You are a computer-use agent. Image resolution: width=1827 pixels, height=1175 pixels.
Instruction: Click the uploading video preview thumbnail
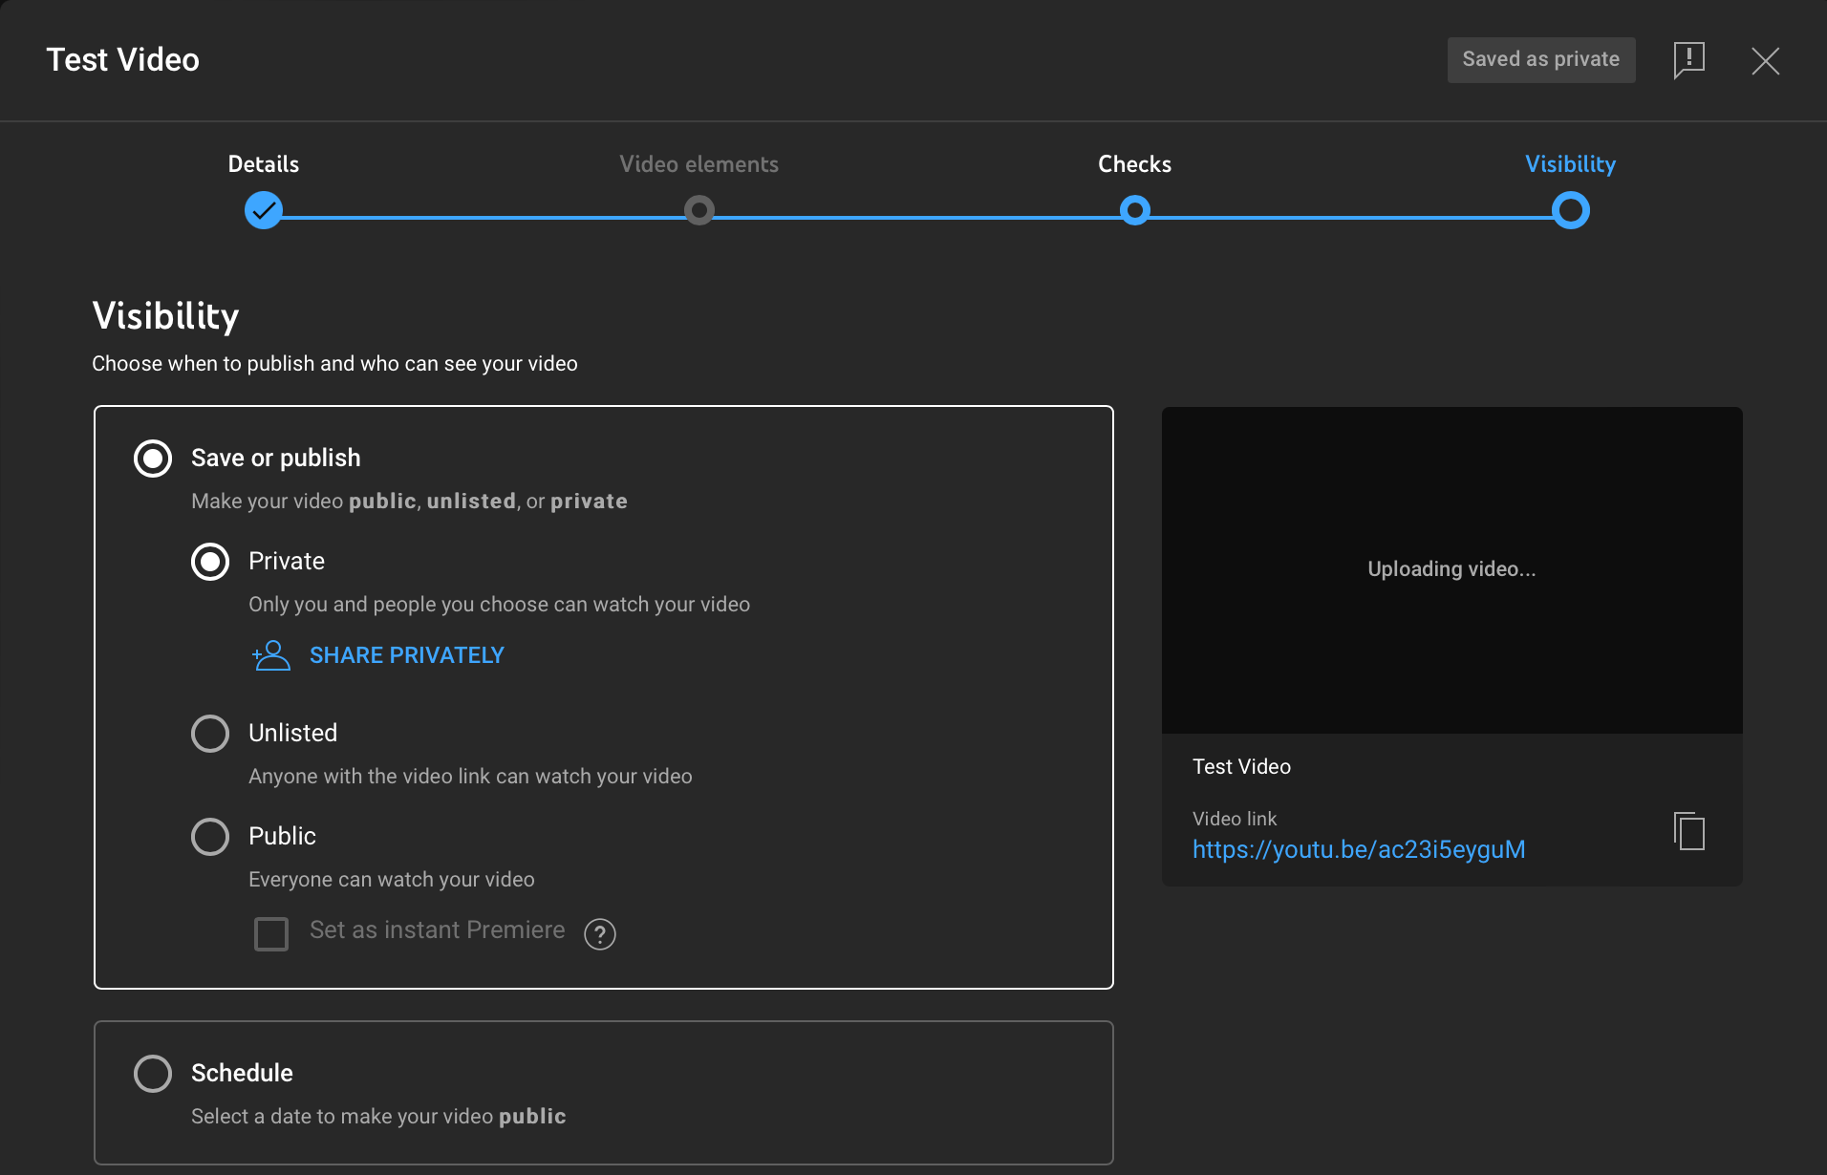pos(1451,568)
